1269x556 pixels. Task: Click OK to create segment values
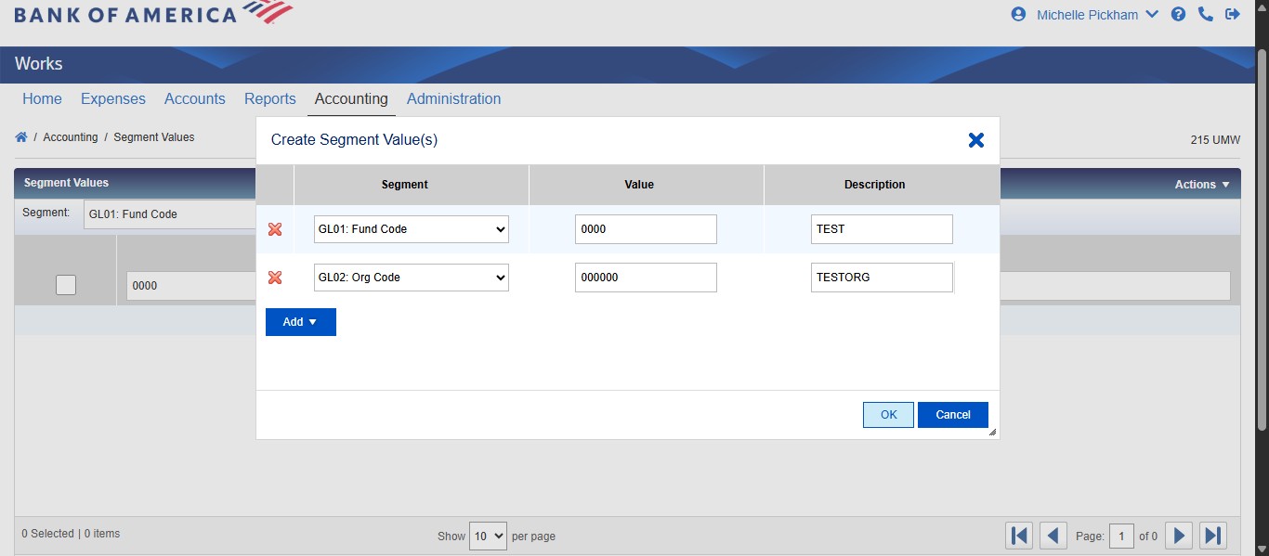887,414
